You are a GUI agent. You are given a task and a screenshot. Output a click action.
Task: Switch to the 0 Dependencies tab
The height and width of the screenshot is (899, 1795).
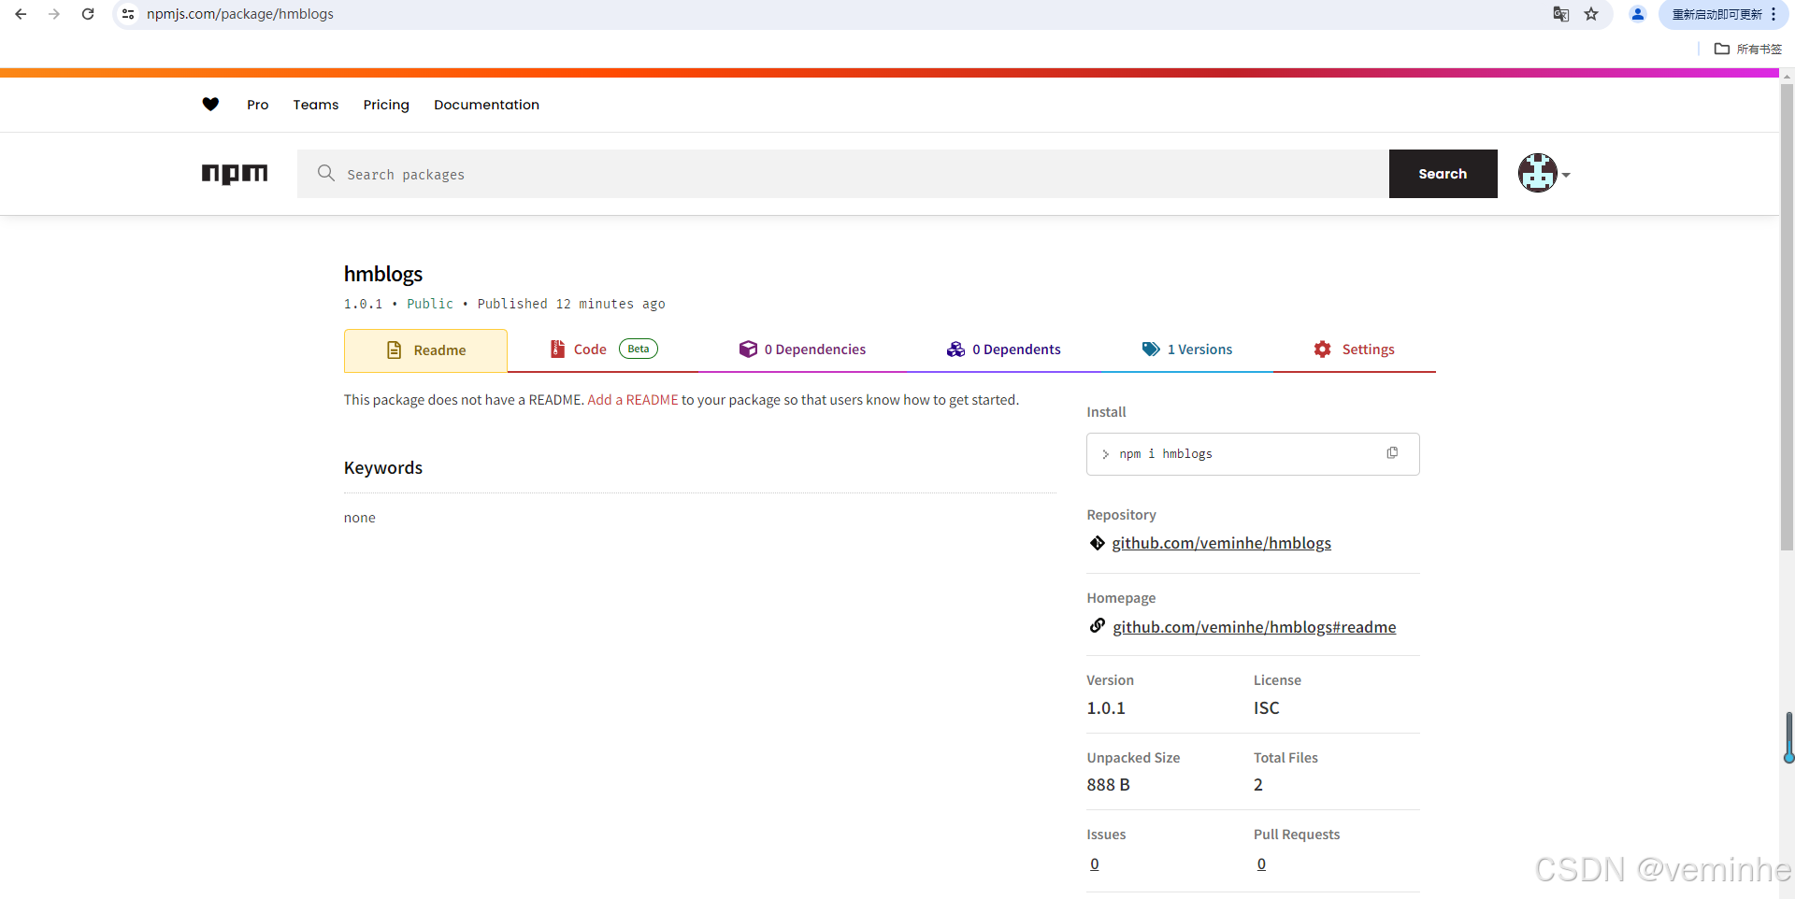point(802,350)
